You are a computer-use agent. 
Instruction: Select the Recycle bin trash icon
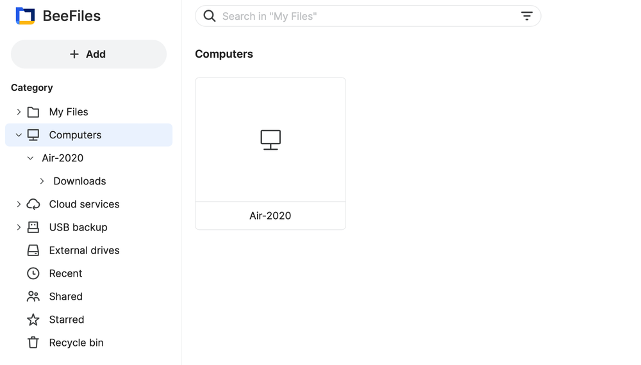33,343
